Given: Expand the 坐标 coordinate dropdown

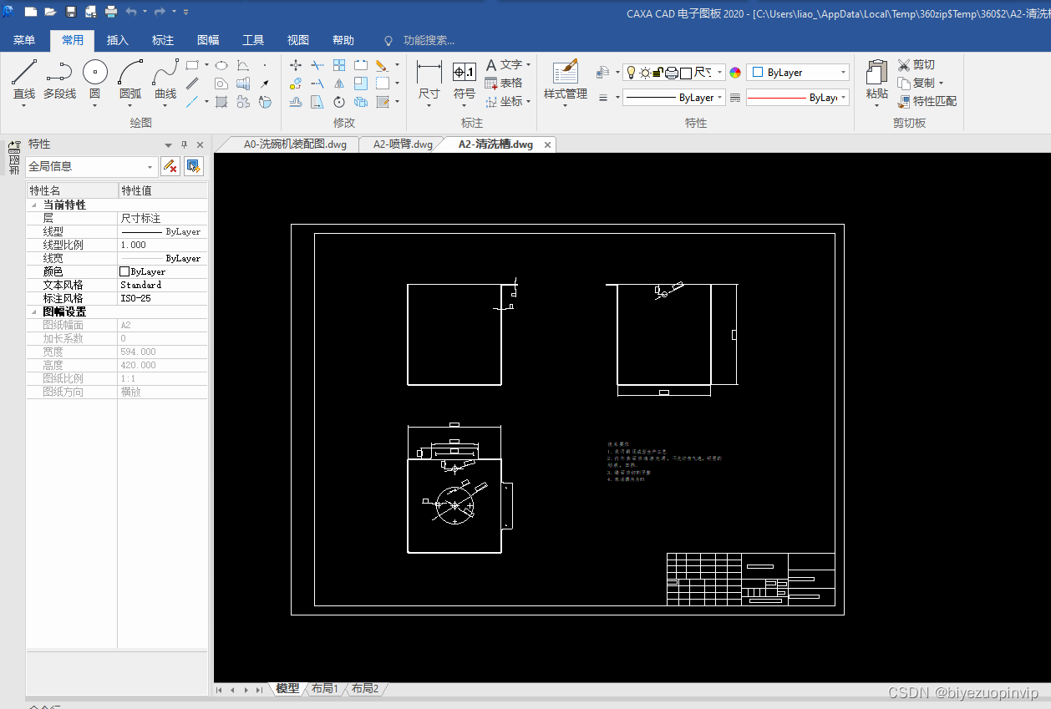Looking at the screenshot, I should pos(528,102).
